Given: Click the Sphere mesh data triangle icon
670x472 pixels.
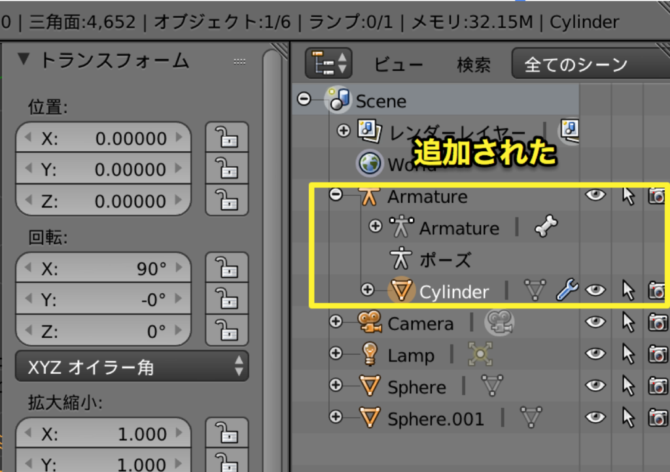Looking at the screenshot, I should point(492,385).
